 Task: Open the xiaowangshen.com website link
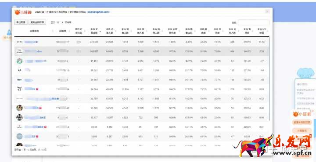click(x=98, y=12)
